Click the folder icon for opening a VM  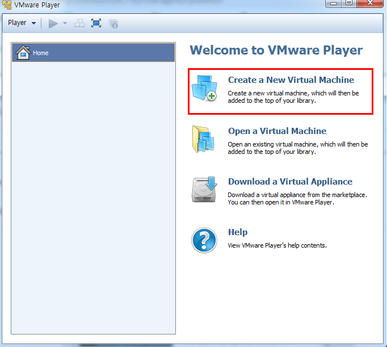203,139
